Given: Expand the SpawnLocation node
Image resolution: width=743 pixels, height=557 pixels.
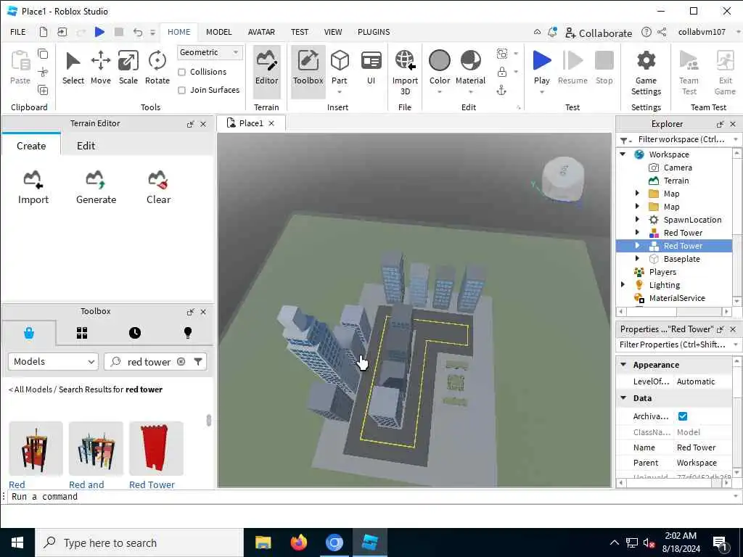Looking at the screenshot, I should coord(637,219).
